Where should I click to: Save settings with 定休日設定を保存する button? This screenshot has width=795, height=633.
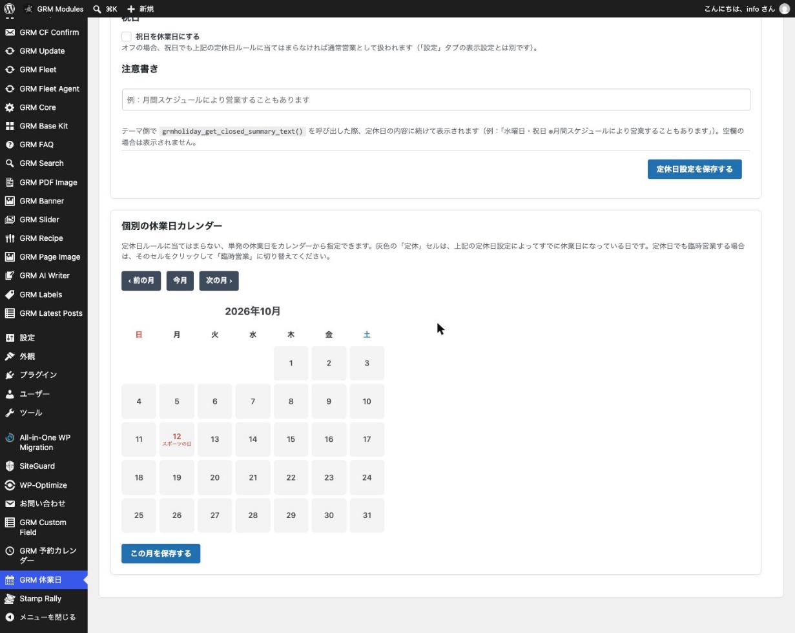pos(694,169)
